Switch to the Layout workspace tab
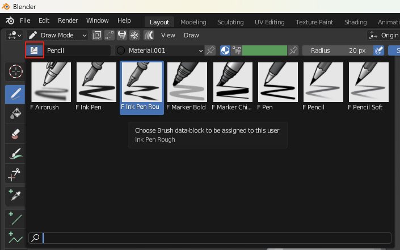Screen dimensions: 400x250 [159, 22]
